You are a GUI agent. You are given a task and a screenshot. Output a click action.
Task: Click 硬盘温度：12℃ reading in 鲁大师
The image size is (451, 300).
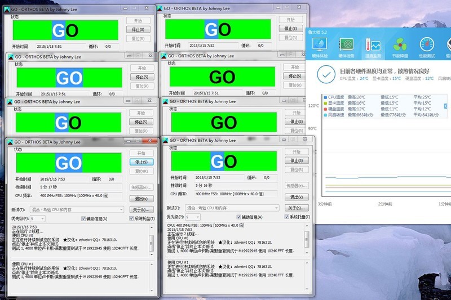[419, 78]
